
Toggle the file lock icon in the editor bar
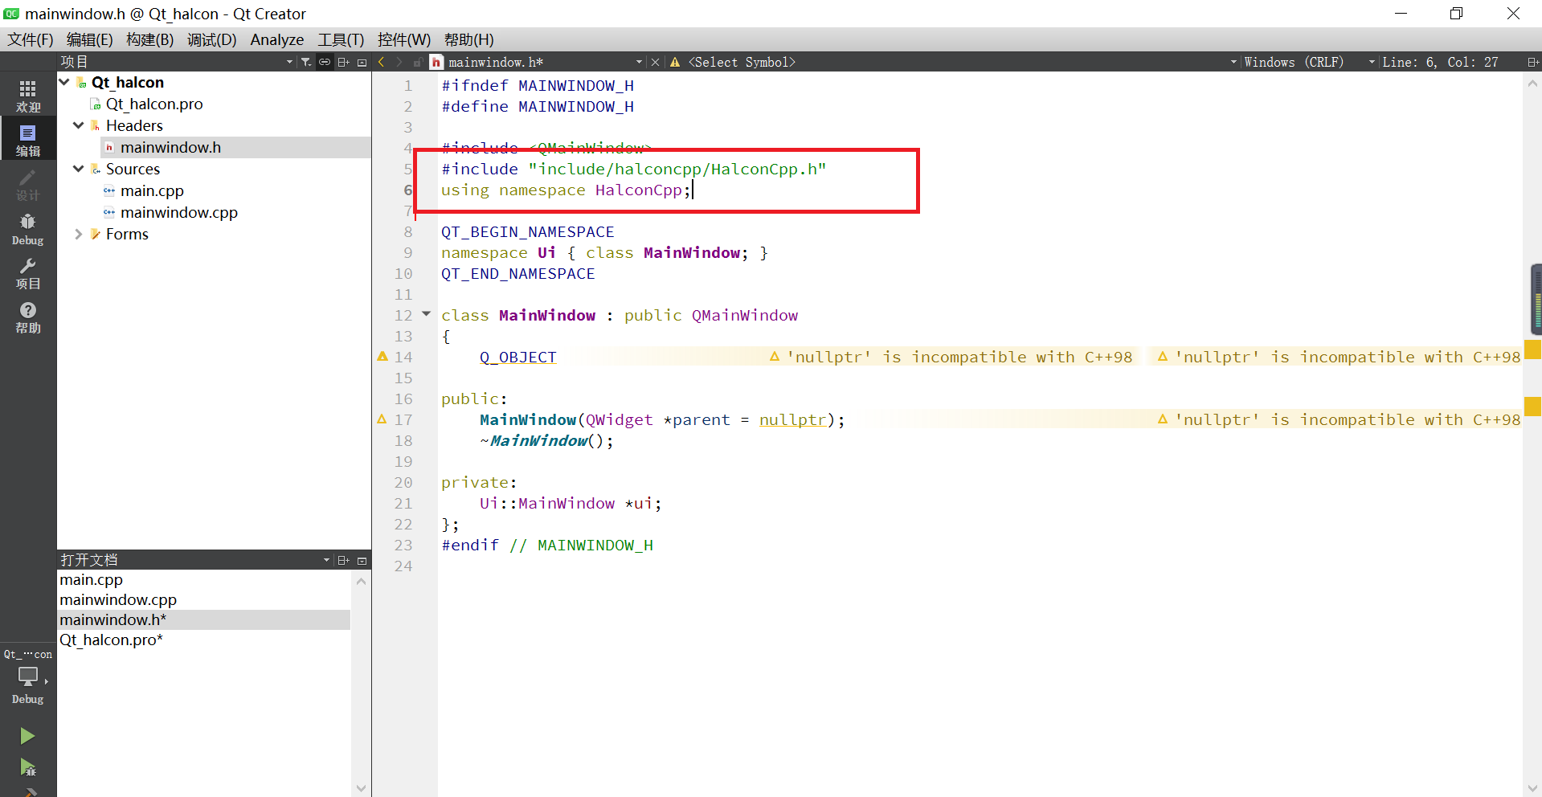click(417, 61)
